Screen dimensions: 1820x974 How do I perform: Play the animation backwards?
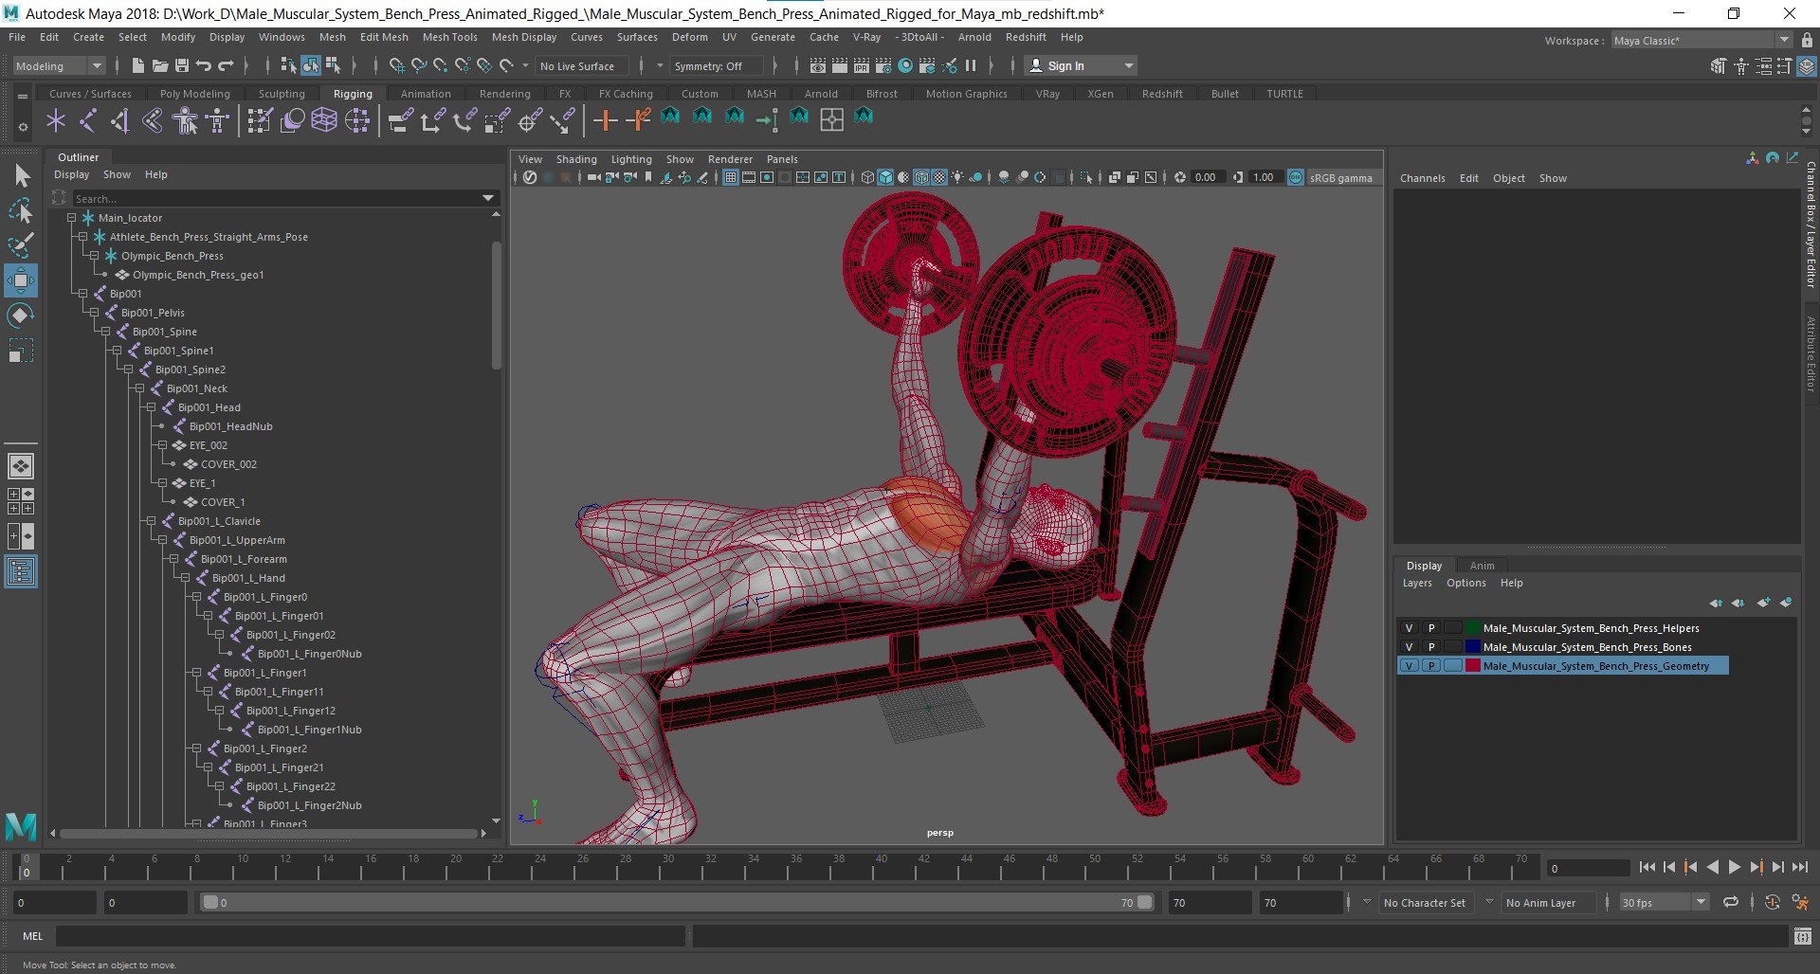(x=1712, y=867)
